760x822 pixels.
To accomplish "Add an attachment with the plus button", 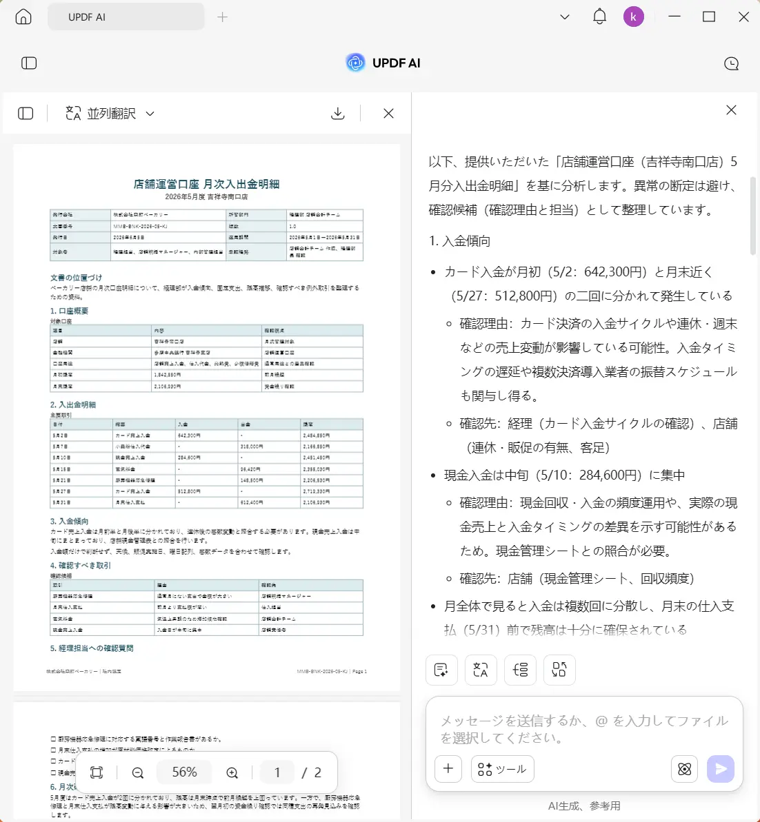I will click(x=448, y=768).
